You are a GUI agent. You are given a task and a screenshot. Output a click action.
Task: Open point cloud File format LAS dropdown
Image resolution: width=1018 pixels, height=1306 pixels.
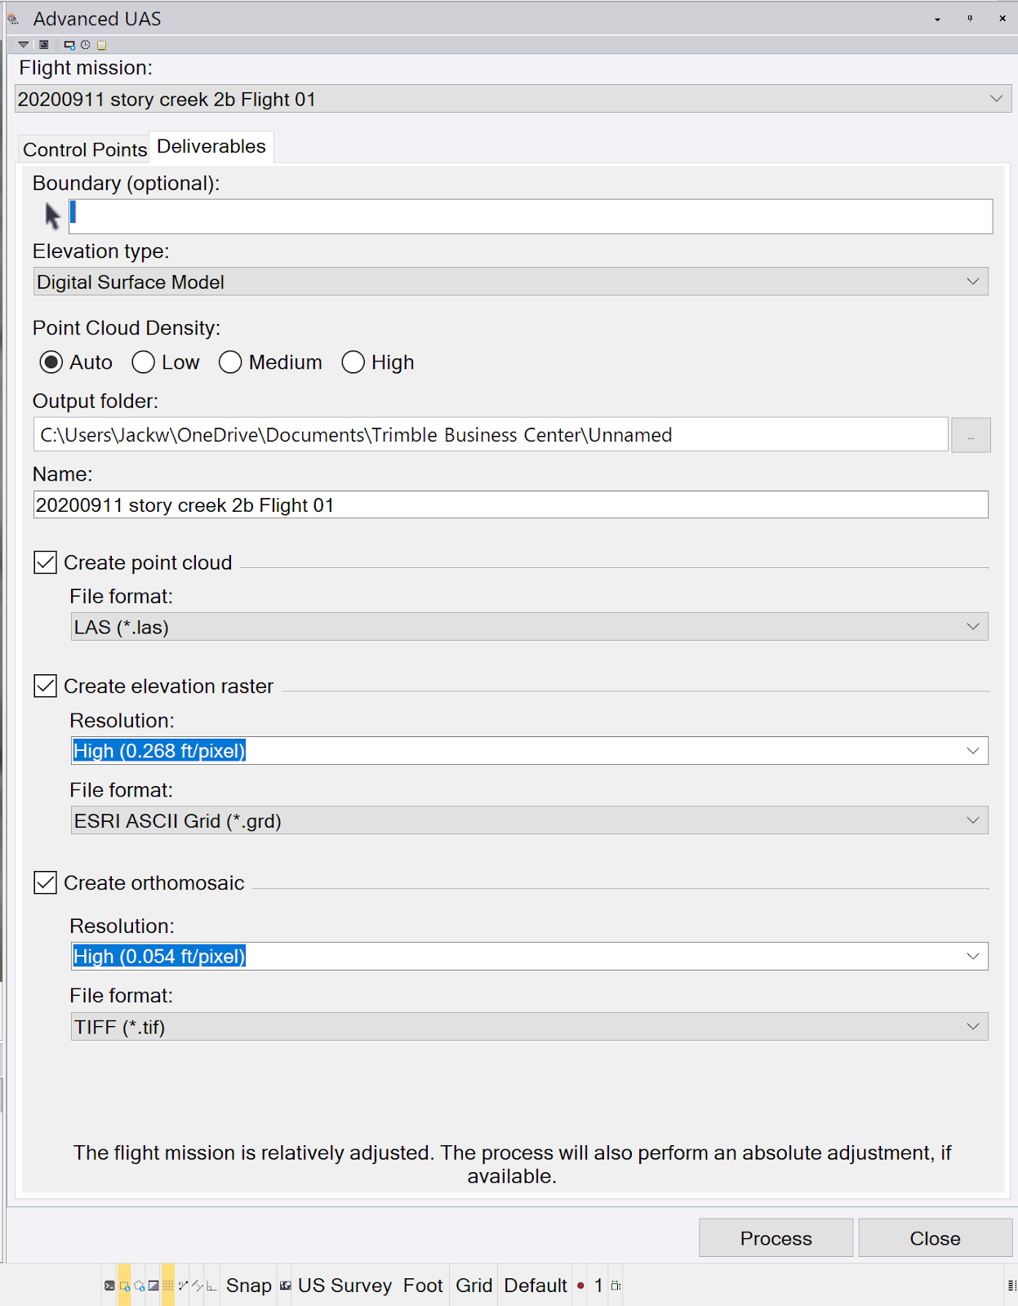(x=529, y=627)
